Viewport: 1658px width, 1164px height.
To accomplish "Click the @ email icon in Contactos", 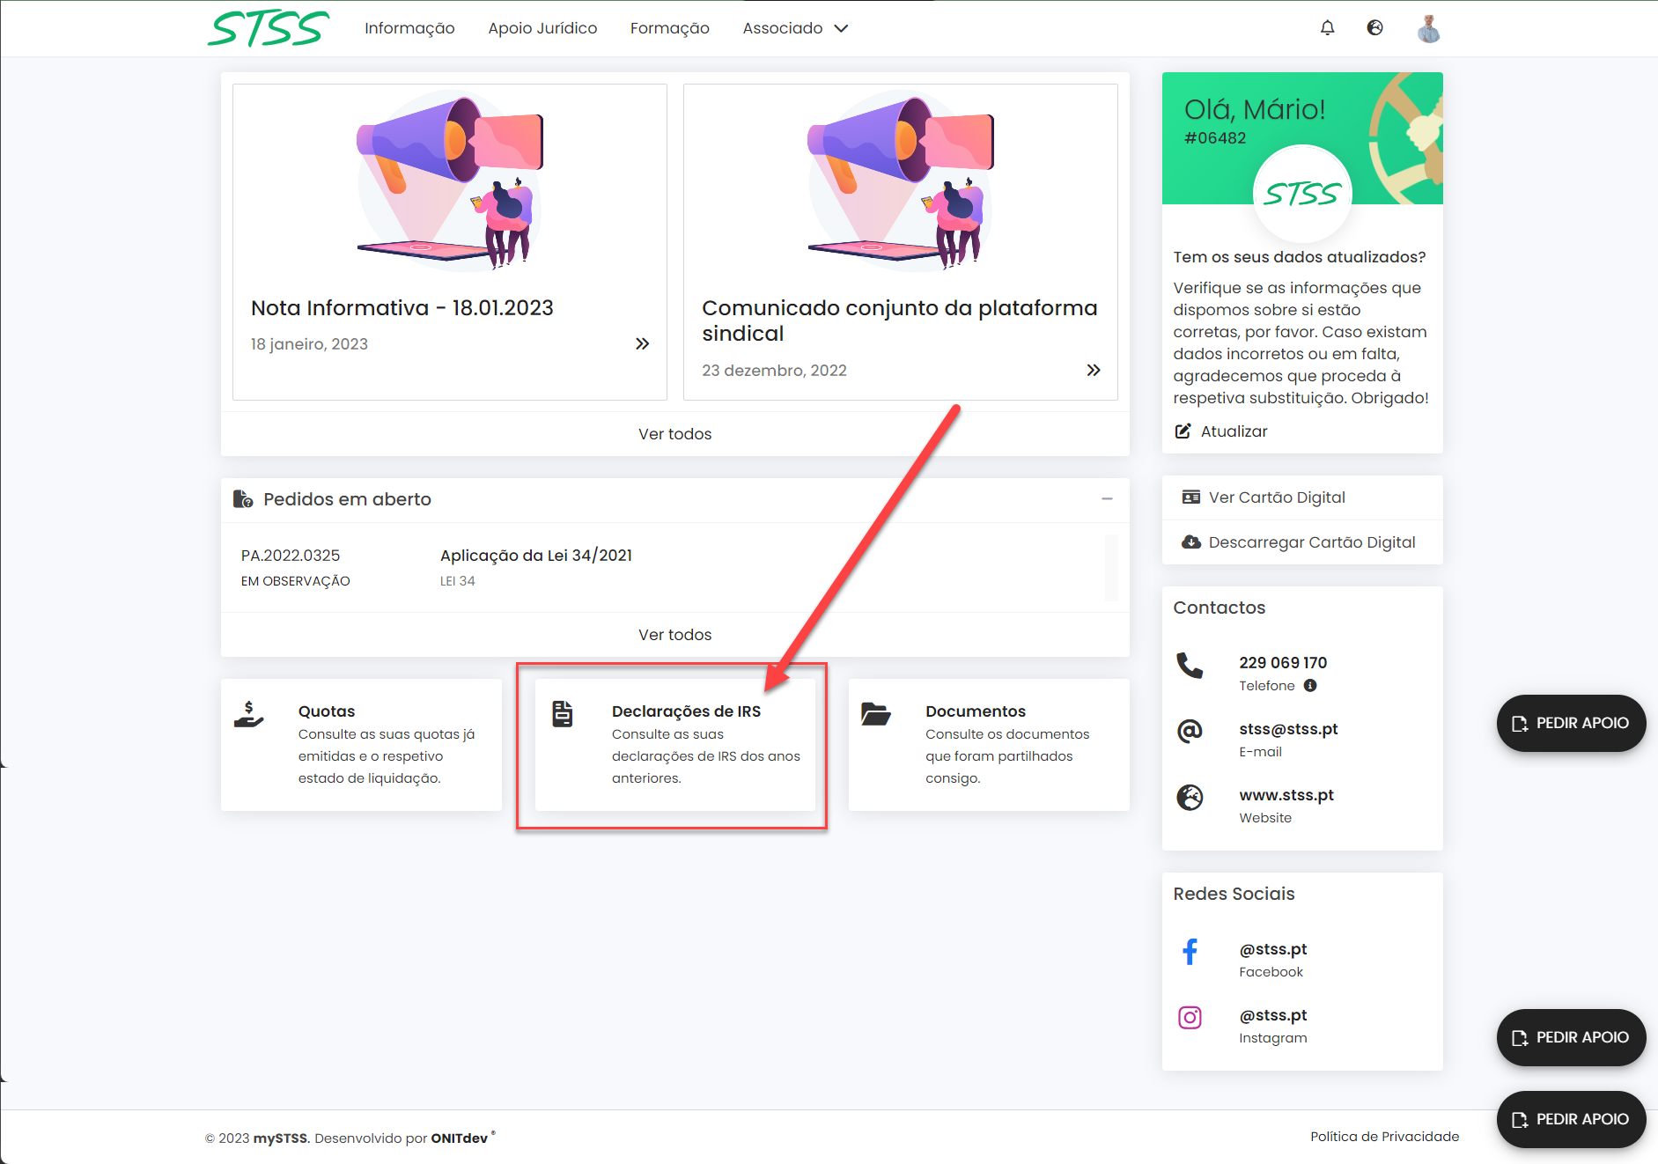I will pyautogui.click(x=1190, y=731).
